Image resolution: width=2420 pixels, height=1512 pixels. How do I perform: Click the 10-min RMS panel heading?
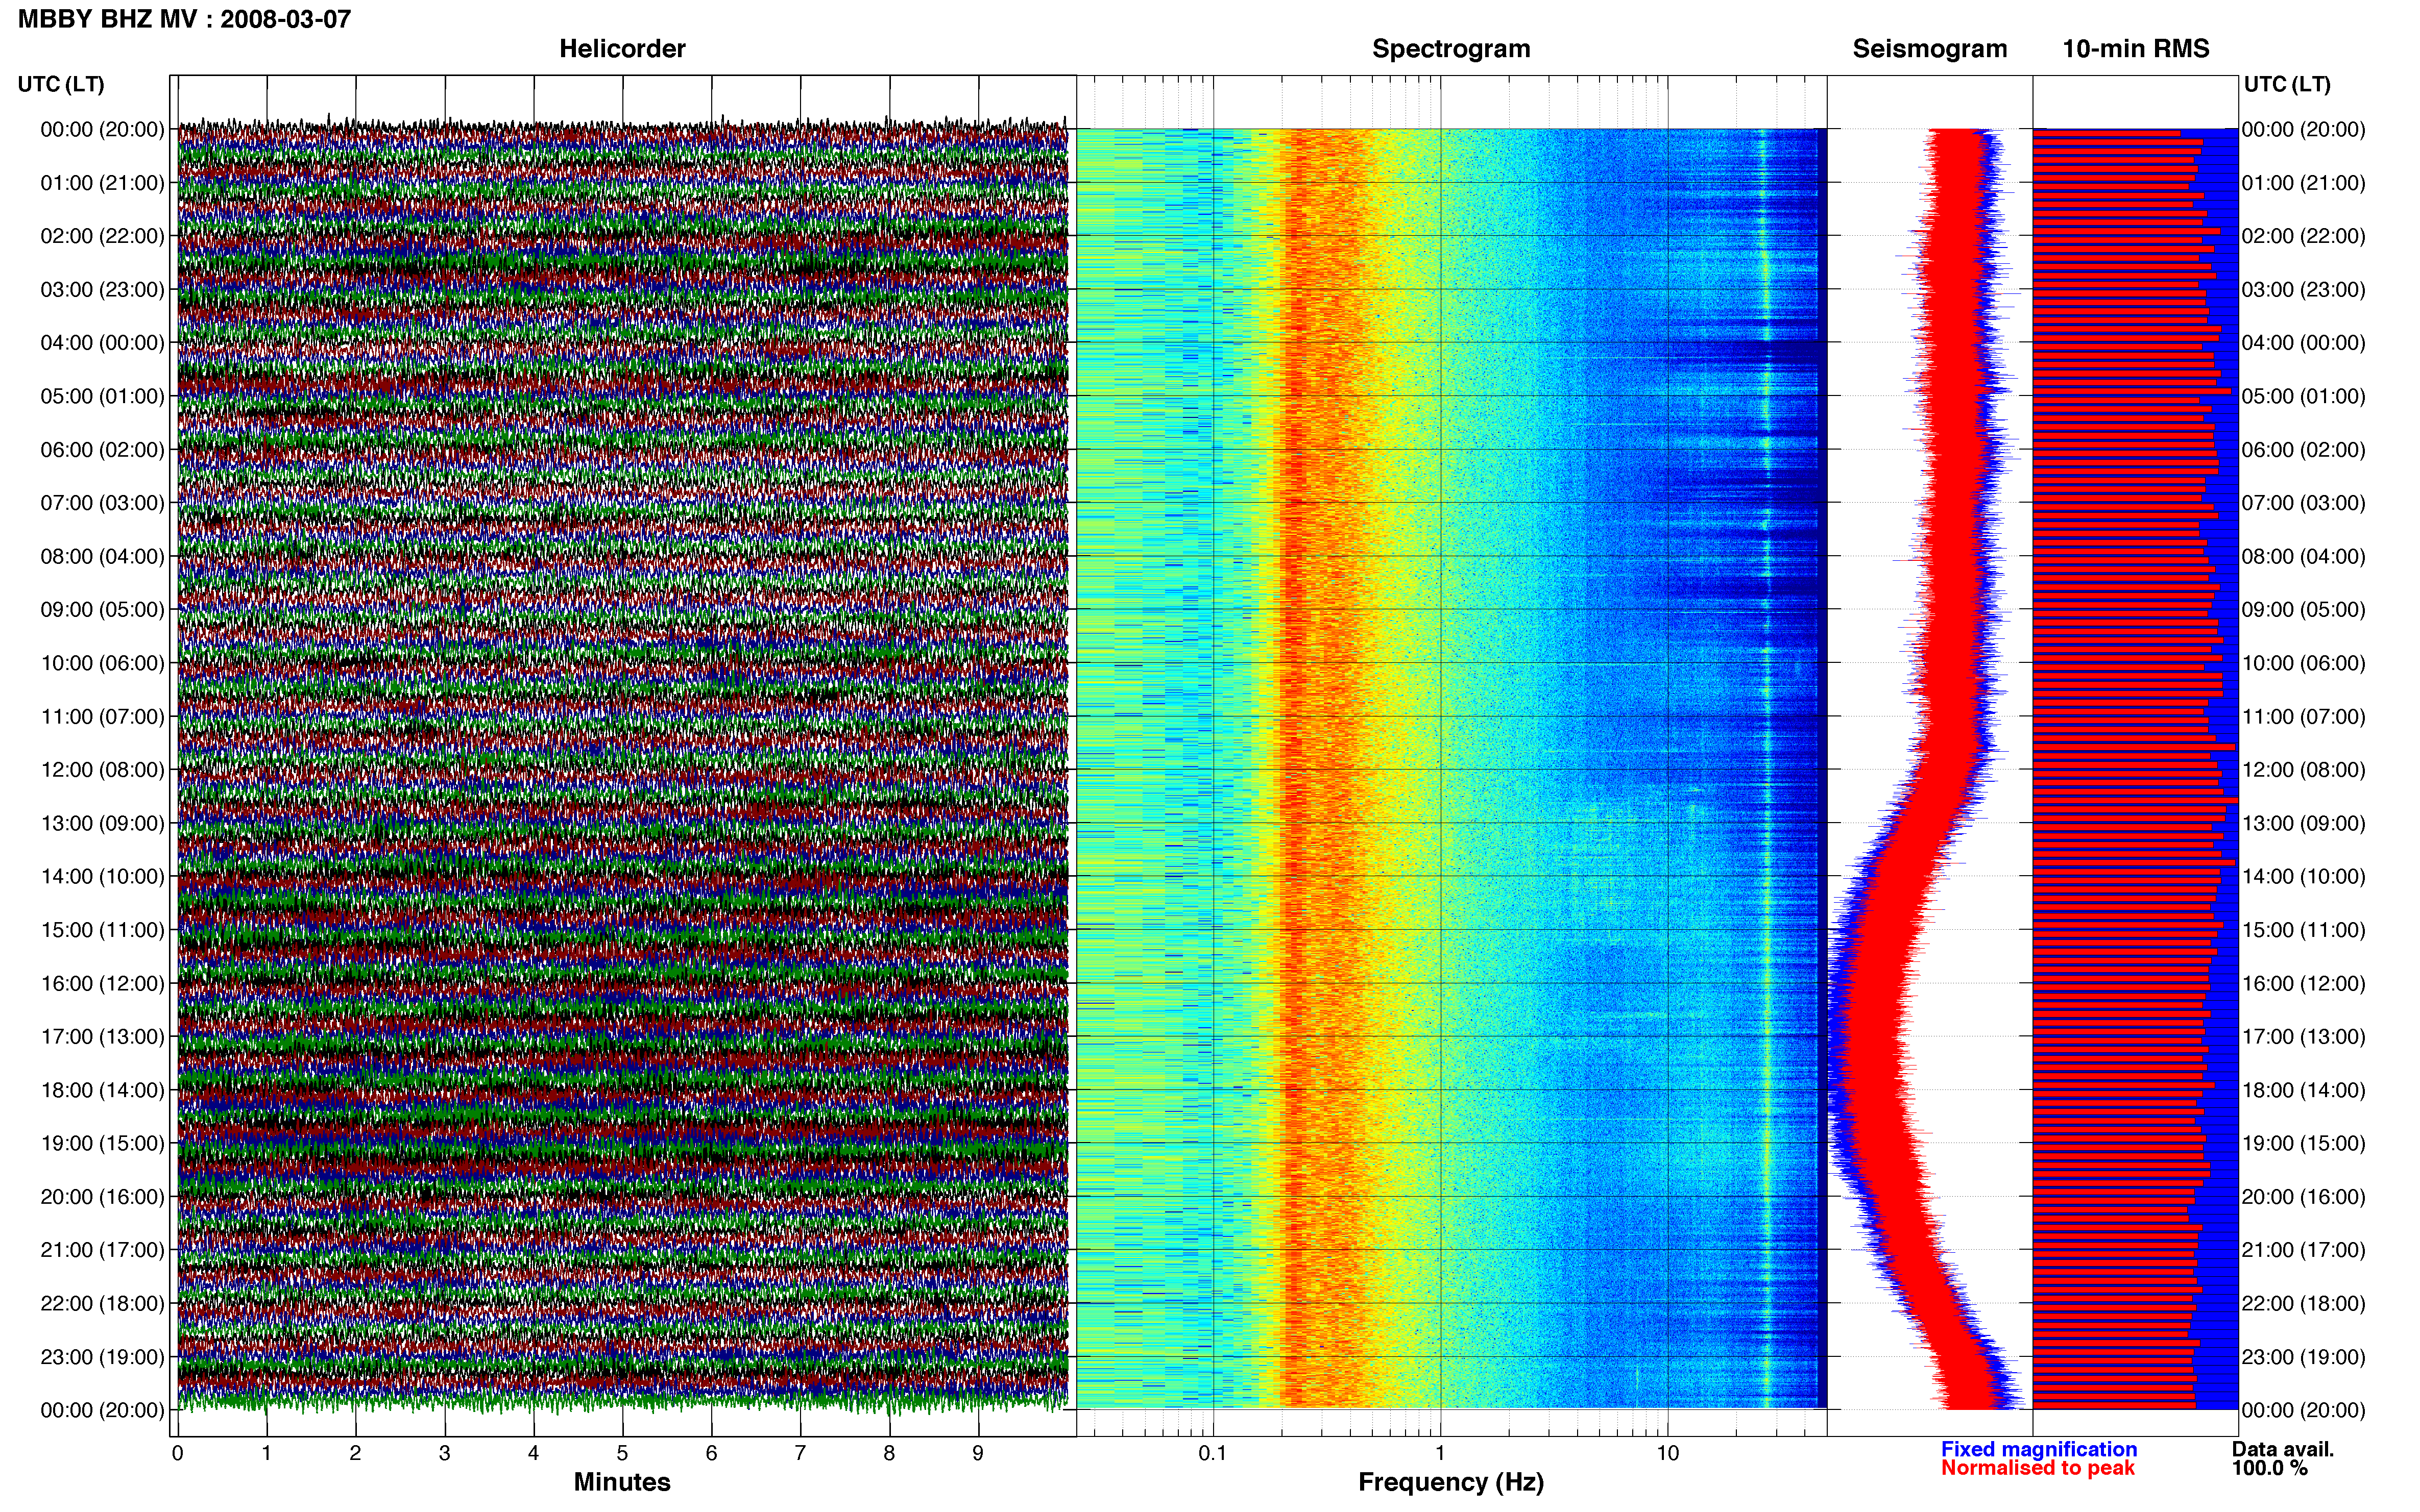(x=2136, y=49)
